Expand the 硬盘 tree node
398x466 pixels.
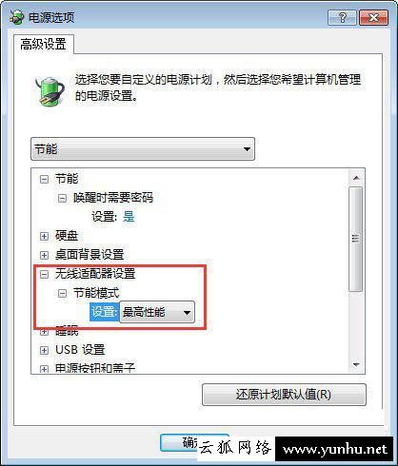[x=44, y=236]
